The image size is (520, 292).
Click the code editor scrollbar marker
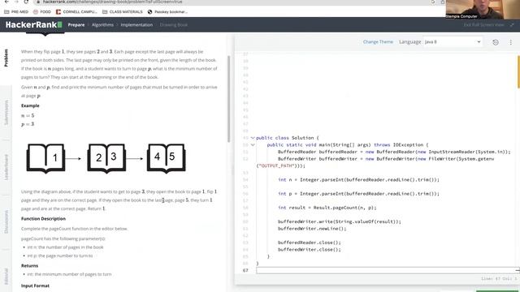point(518,72)
